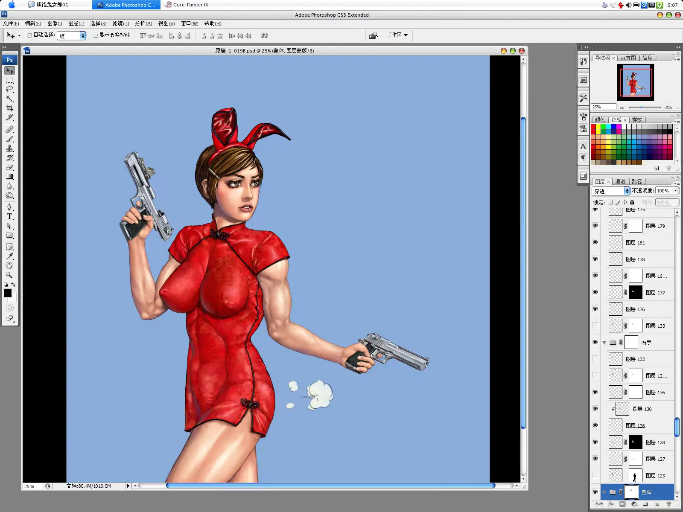Open the 工作区 workspace dropdown
The height and width of the screenshot is (512, 683).
[397, 35]
